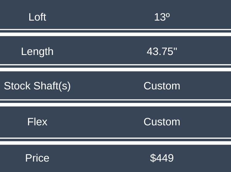Click the thin white line beneath Loft row
The height and width of the screenshot is (172, 231).
click(115, 29)
